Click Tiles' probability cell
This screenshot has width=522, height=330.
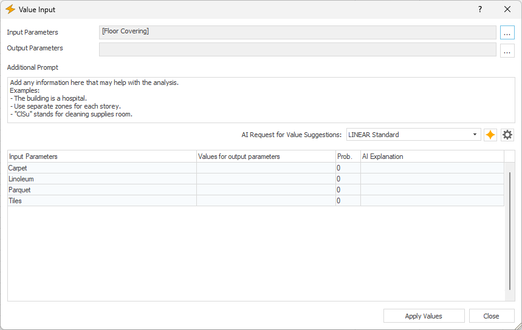tap(348, 201)
